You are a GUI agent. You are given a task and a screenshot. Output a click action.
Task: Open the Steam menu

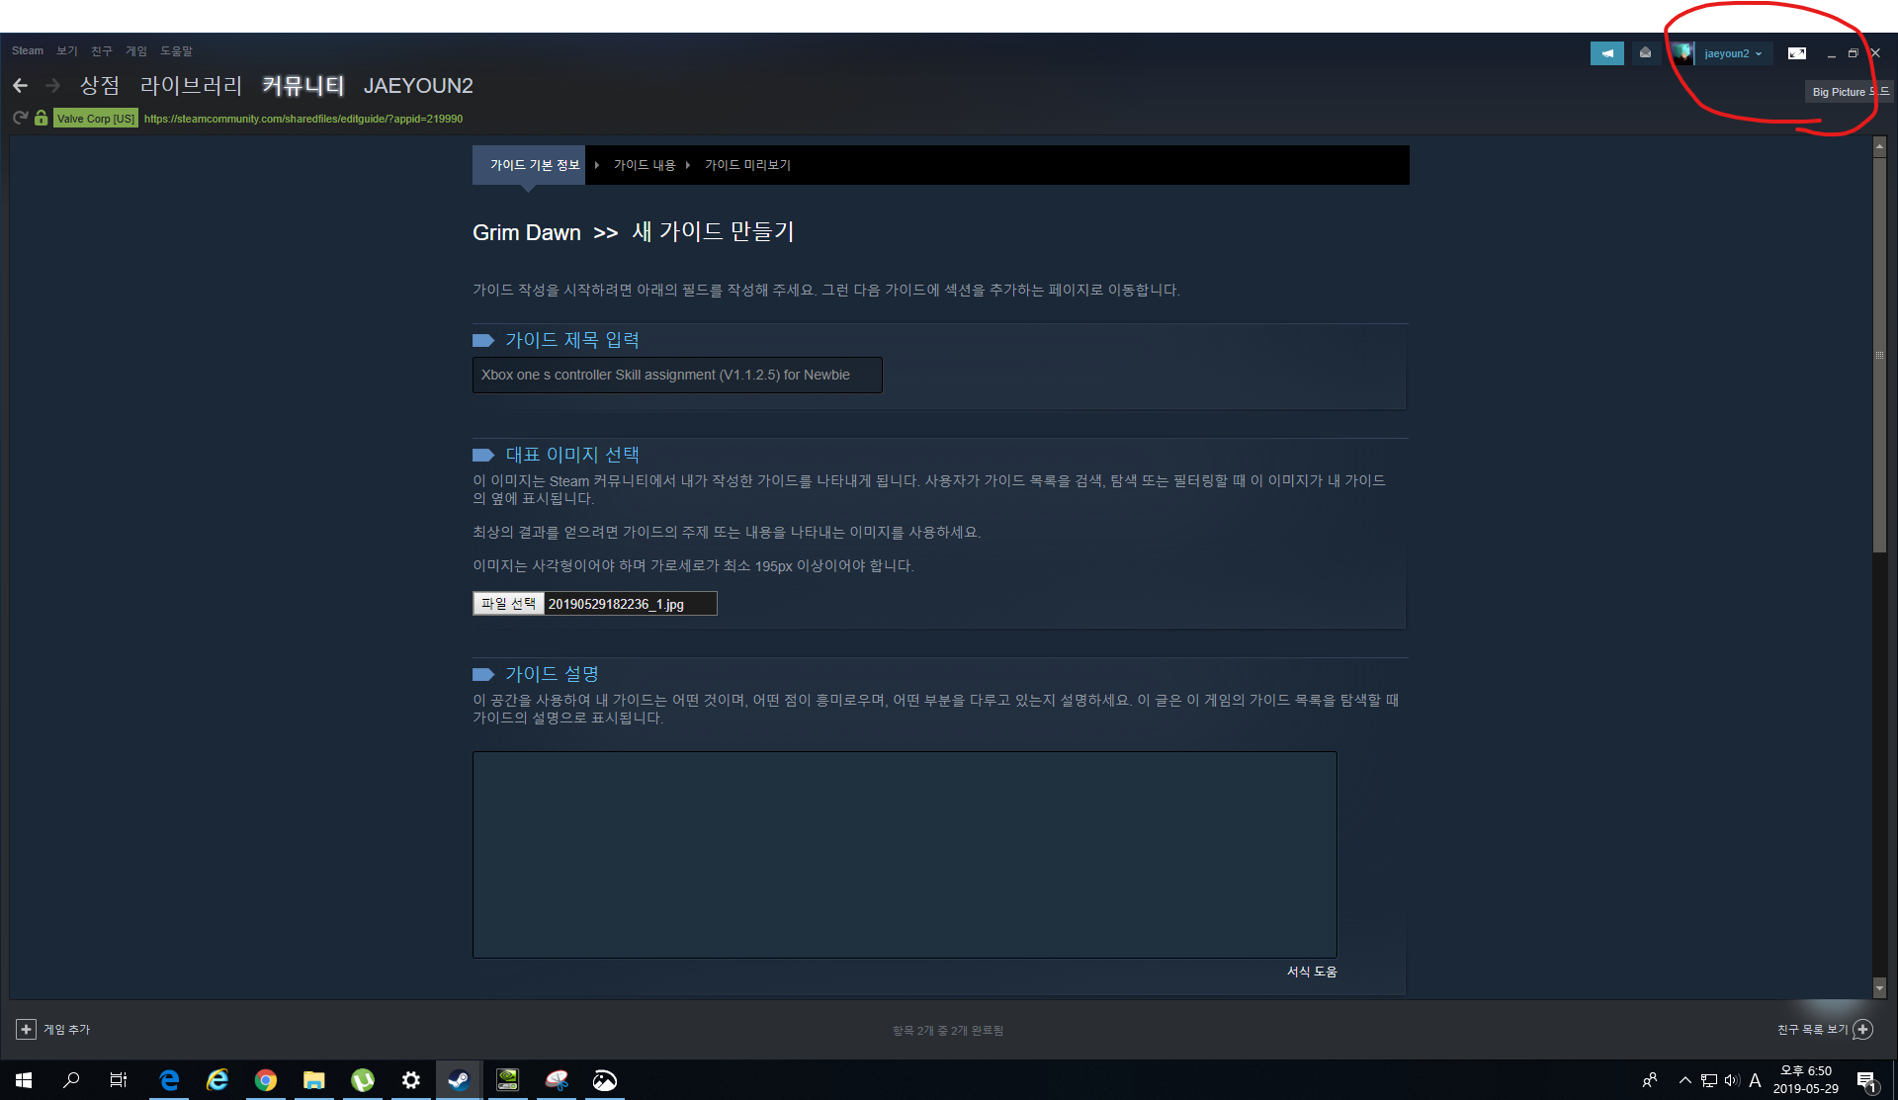click(x=28, y=50)
